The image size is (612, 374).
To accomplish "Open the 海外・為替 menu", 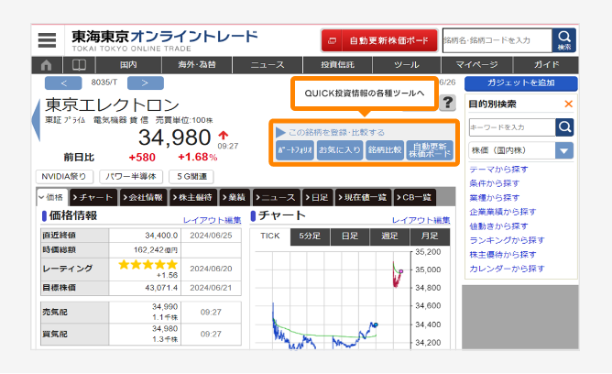I will 197,65.
